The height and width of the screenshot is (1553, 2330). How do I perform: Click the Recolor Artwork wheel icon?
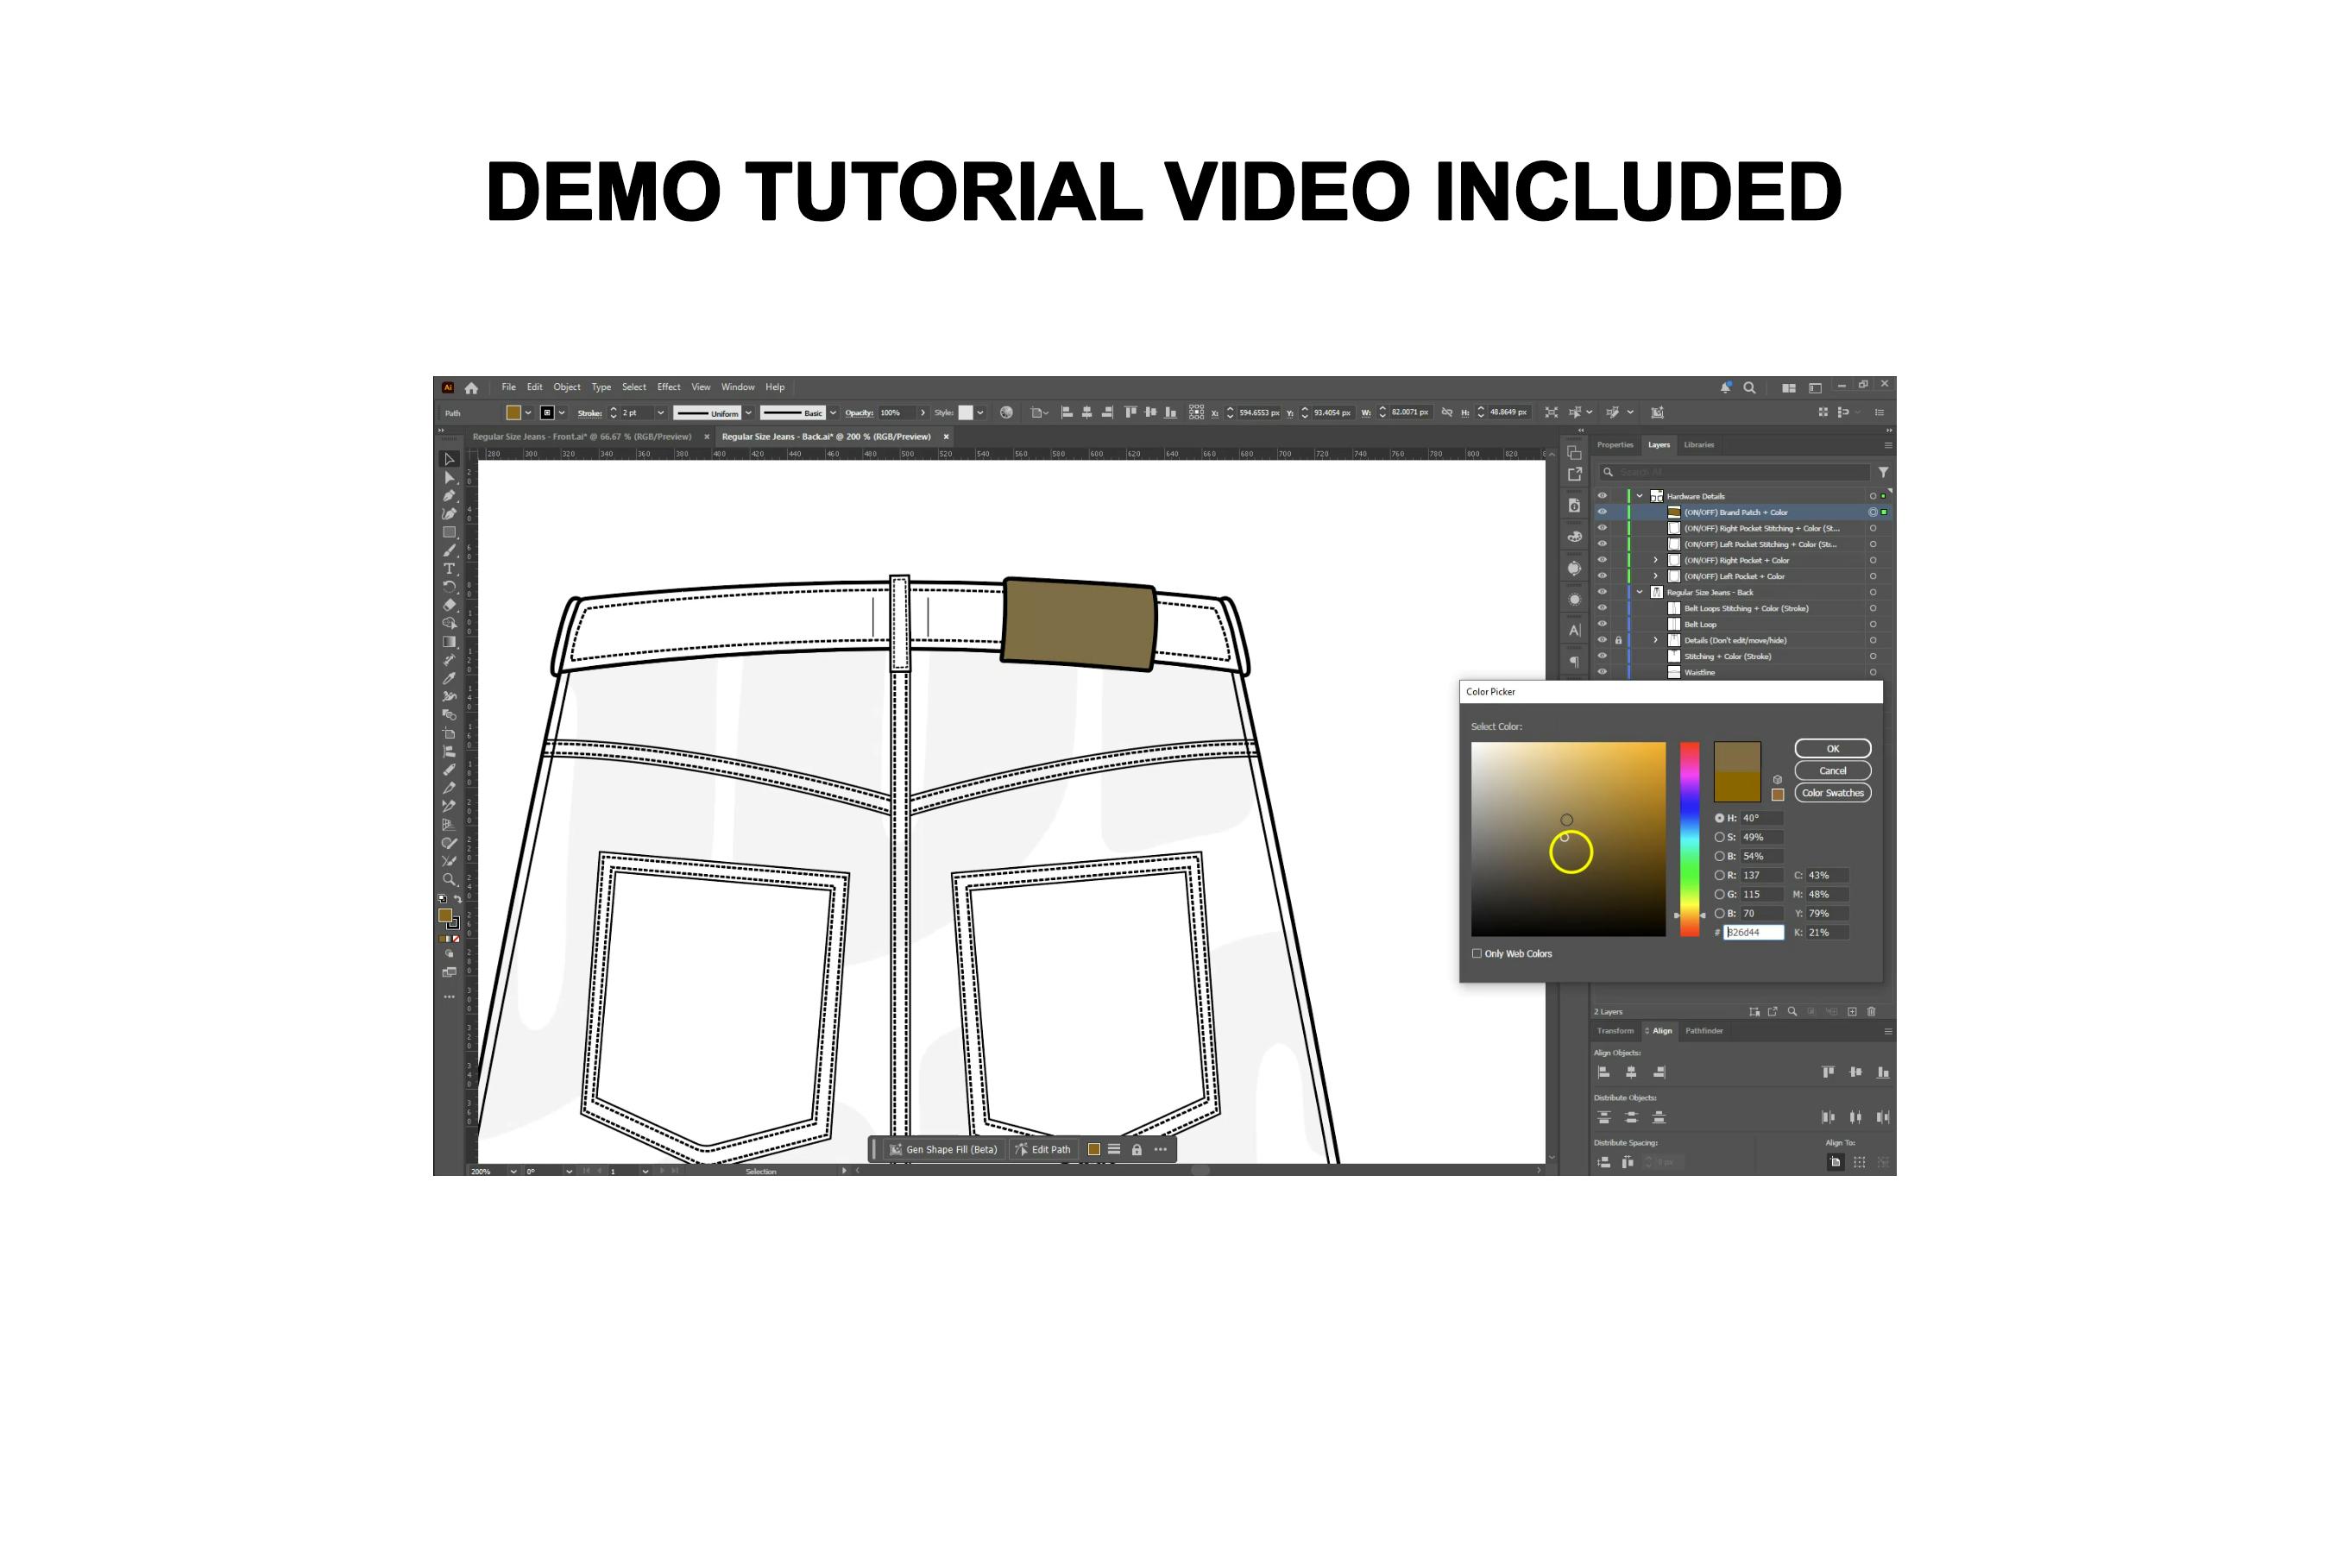click(1006, 413)
